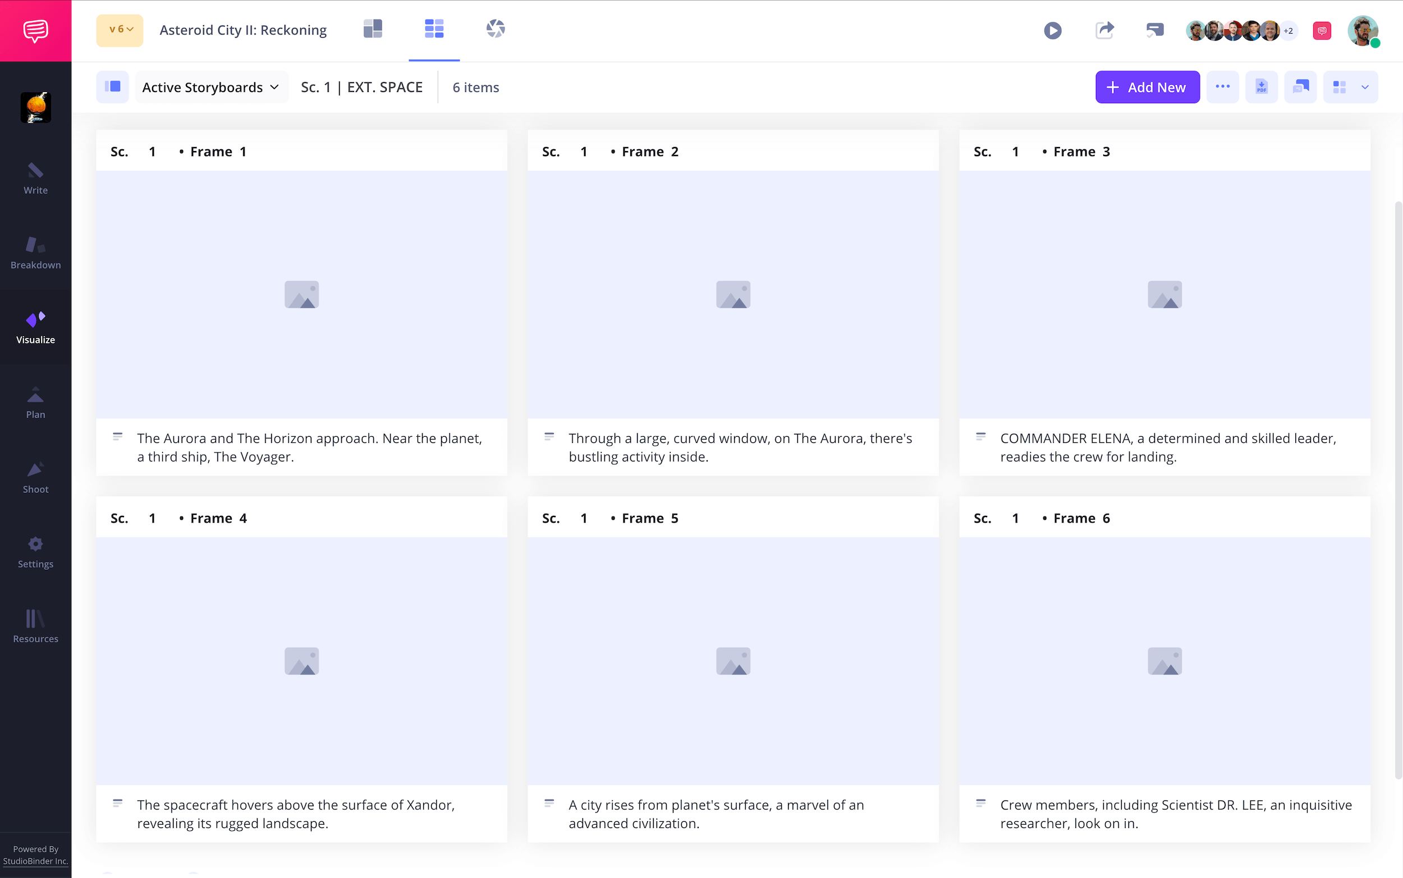1403x878 pixels.
Task: Click the play slideshow icon
Action: [1052, 30]
